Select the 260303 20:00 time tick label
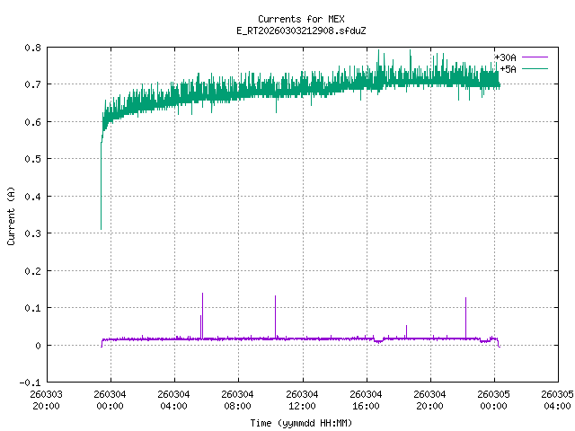Viewport: 575px width, 431px height. tap(47, 399)
